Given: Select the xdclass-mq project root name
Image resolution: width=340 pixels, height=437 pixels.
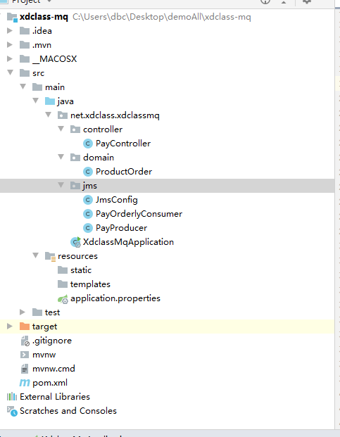Looking at the screenshot, I should click(44, 17).
